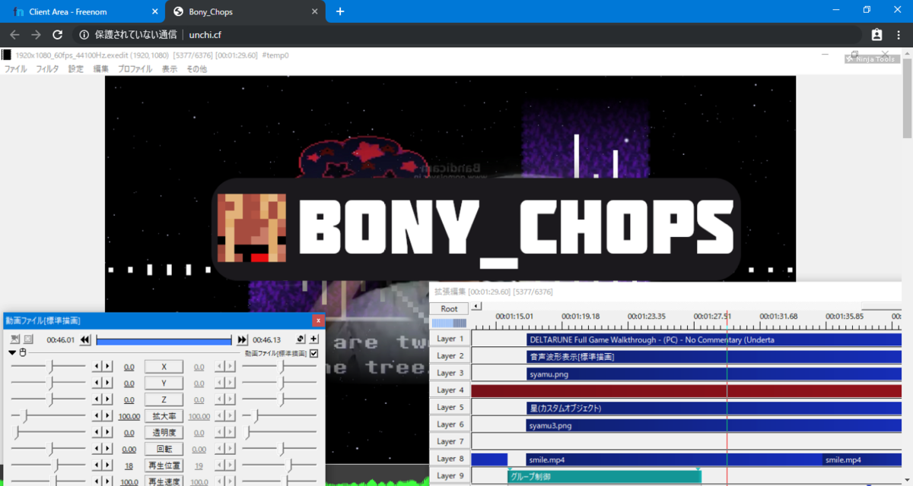The height and width of the screenshot is (486, 913).
Task: Advance one frame with the forward-skip icon
Action: pos(240,339)
